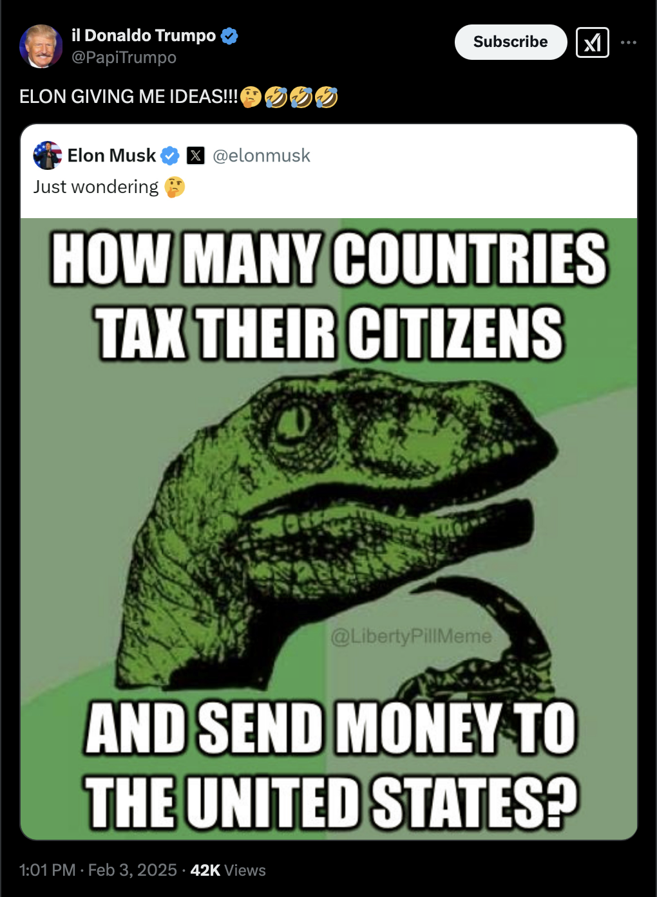Open the Elon Musk name in quoted post

[111, 156]
